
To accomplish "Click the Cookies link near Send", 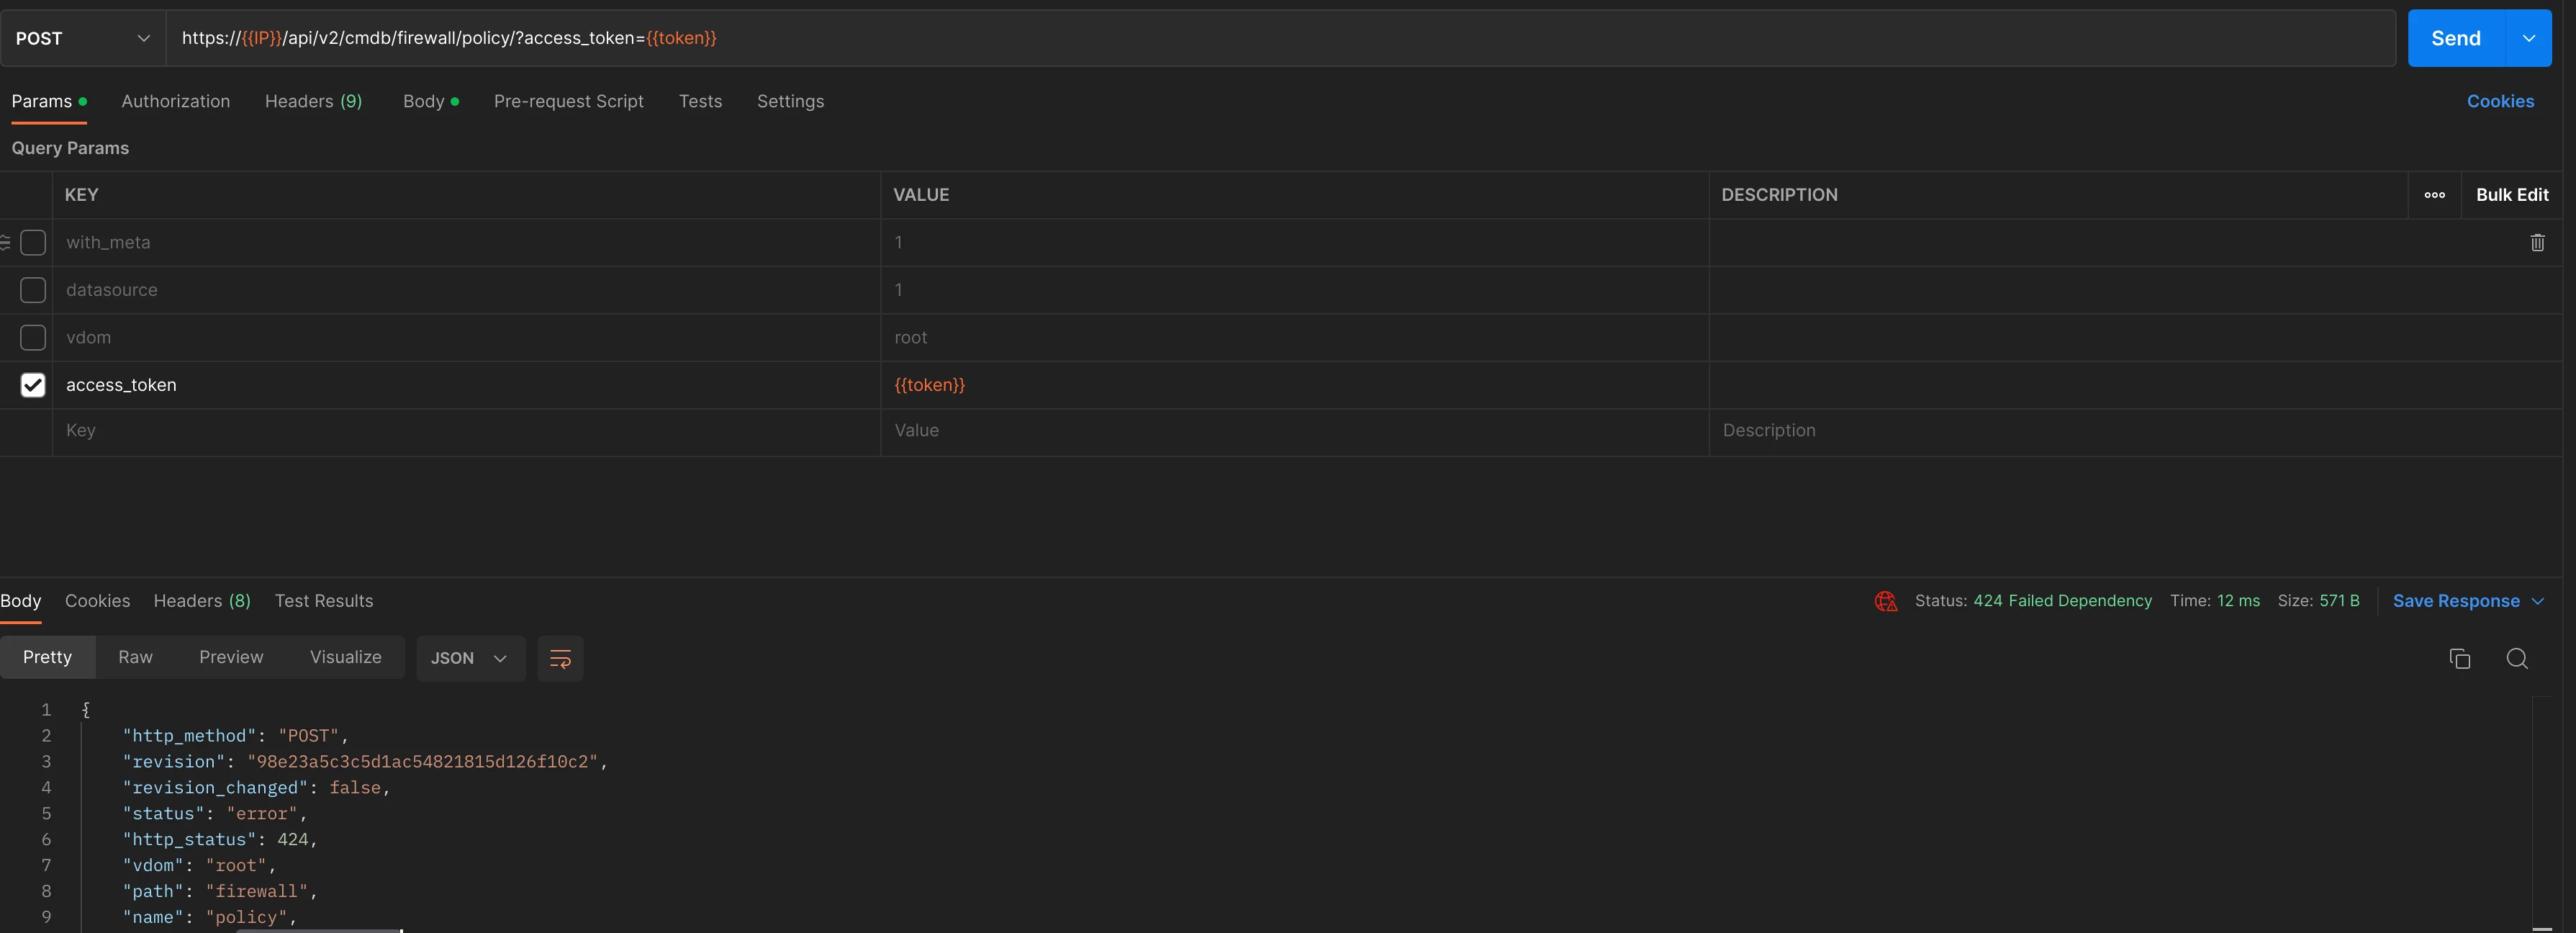I will coord(2500,101).
